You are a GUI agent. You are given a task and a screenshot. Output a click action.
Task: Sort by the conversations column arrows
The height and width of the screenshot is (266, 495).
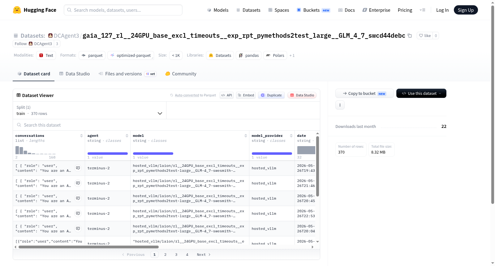(x=81, y=136)
